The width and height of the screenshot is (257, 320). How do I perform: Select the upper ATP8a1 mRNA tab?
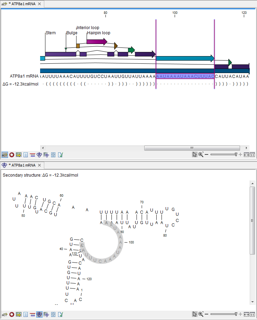click(21, 4)
